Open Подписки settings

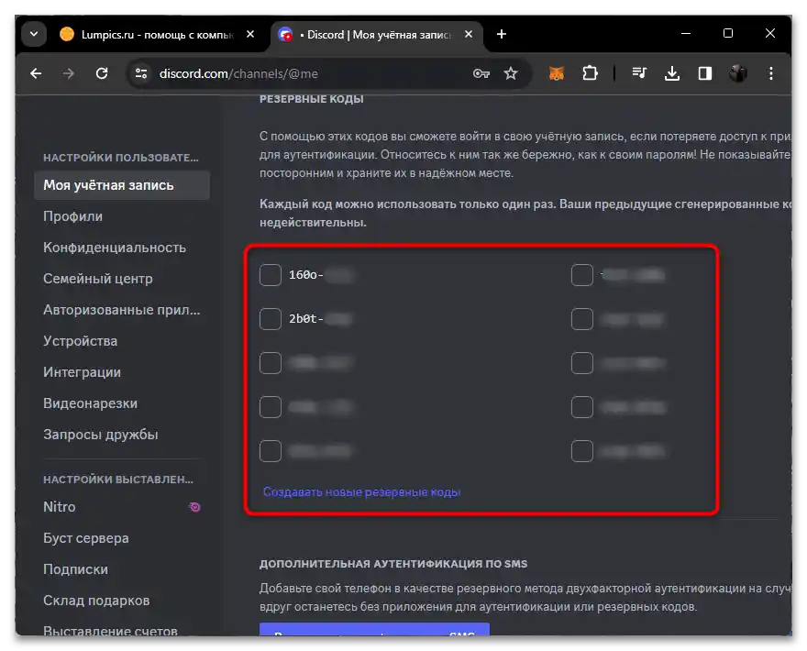122,569
